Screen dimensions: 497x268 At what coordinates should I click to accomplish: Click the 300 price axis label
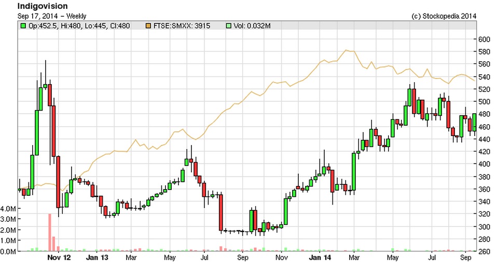tap(484, 226)
